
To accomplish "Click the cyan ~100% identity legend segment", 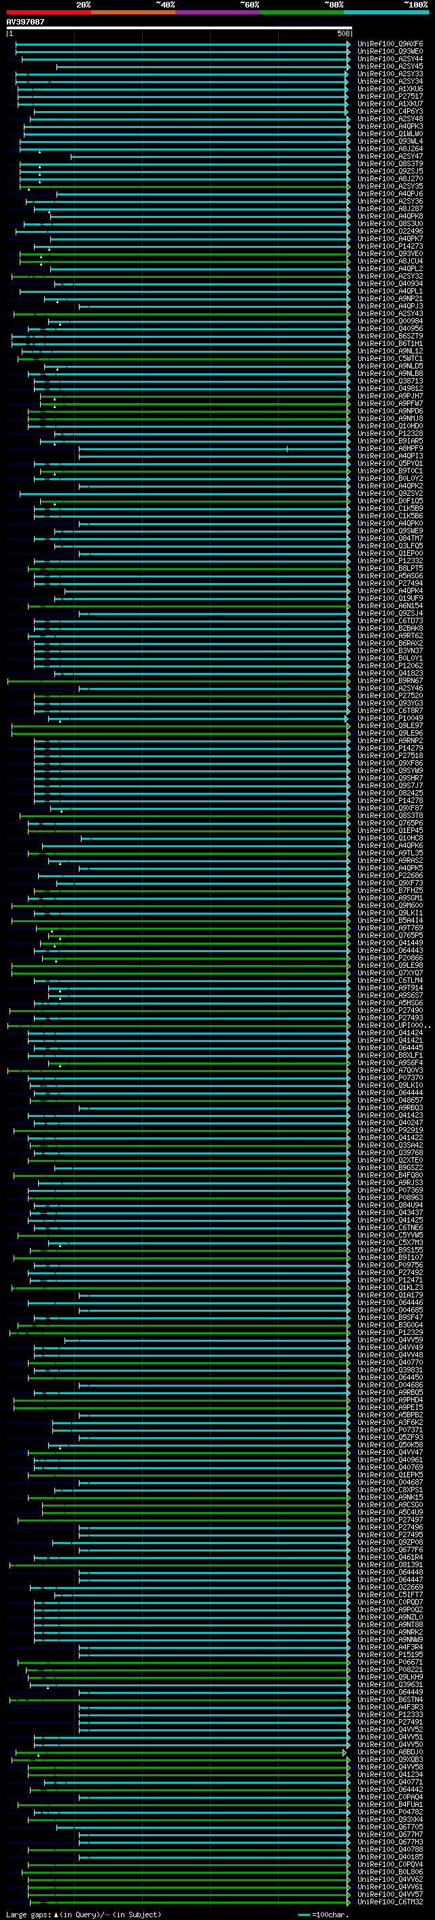I will pyautogui.click(x=386, y=12).
